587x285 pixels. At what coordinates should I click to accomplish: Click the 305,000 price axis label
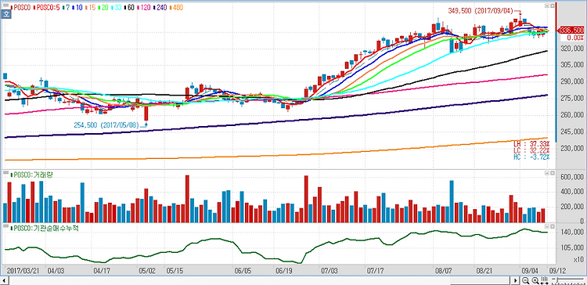point(571,65)
